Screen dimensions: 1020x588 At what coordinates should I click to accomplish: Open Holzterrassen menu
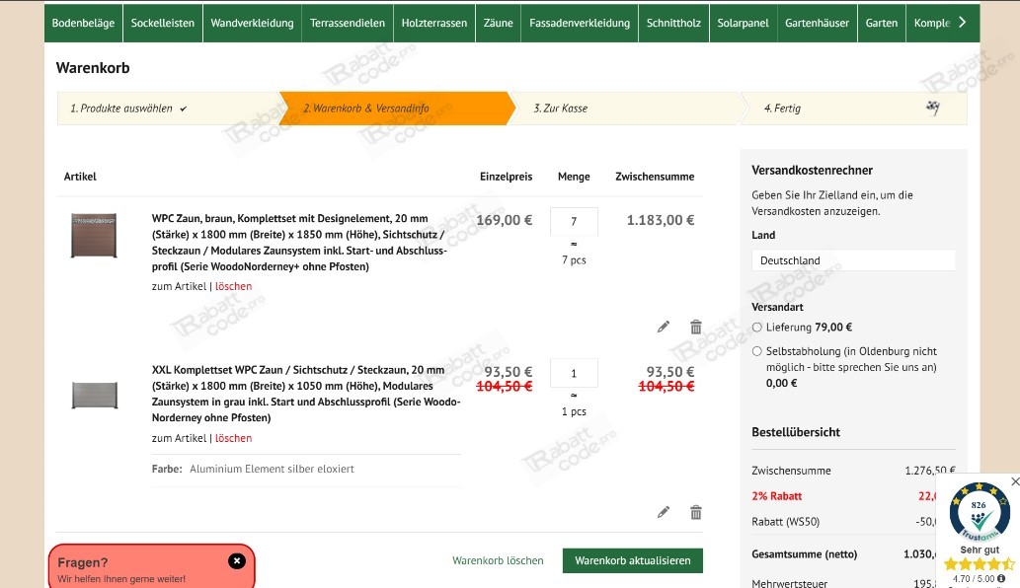(434, 23)
